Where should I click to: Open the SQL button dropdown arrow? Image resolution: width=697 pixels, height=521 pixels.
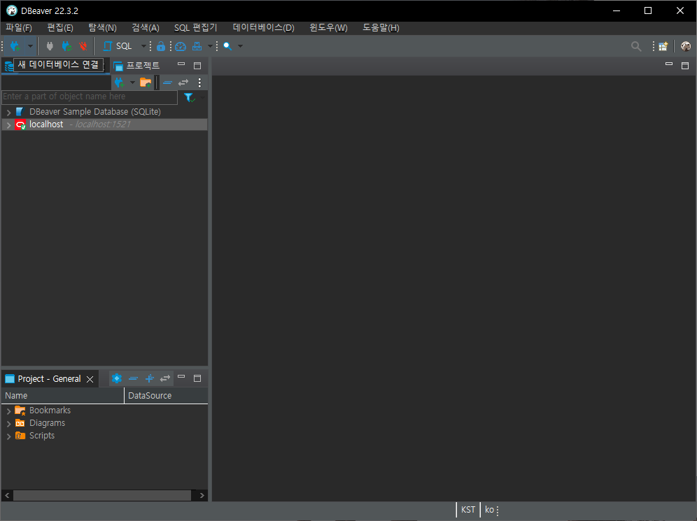click(x=143, y=46)
